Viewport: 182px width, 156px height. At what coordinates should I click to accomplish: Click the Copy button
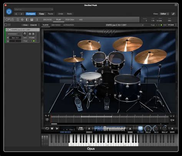pyautogui.click(x=41, y=14)
